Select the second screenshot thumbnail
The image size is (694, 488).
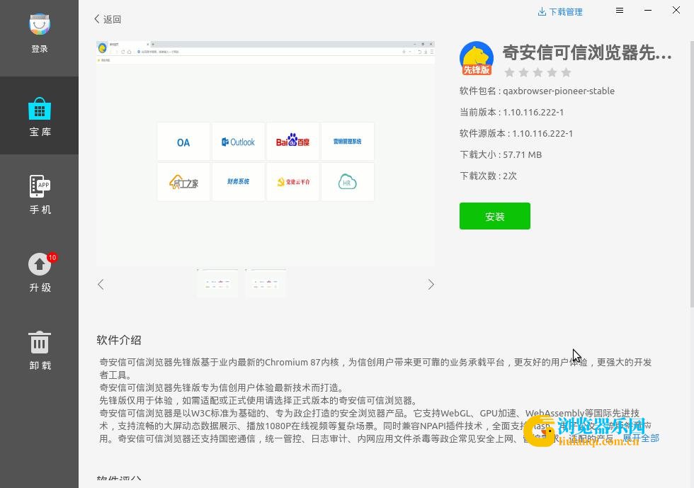pos(266,282)
